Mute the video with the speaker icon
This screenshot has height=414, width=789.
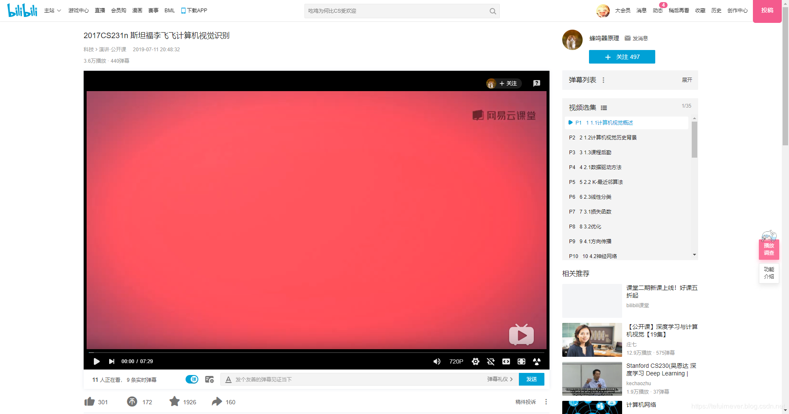[x=437, y=361]
